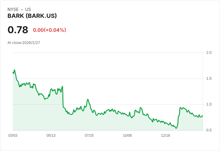Screen dimensions: 220x151
Task: Click the At close:2026/2/27 date text
Action: (24, 43)
